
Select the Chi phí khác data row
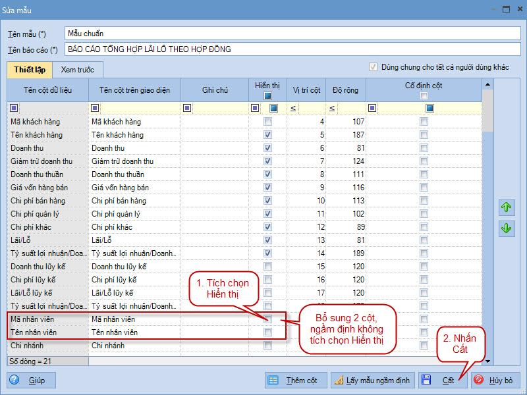(244, 227)
